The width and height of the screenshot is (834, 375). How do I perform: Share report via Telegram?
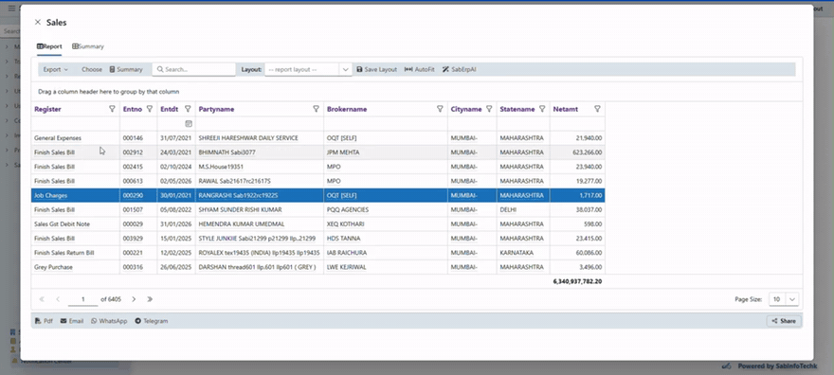point(151,321)
